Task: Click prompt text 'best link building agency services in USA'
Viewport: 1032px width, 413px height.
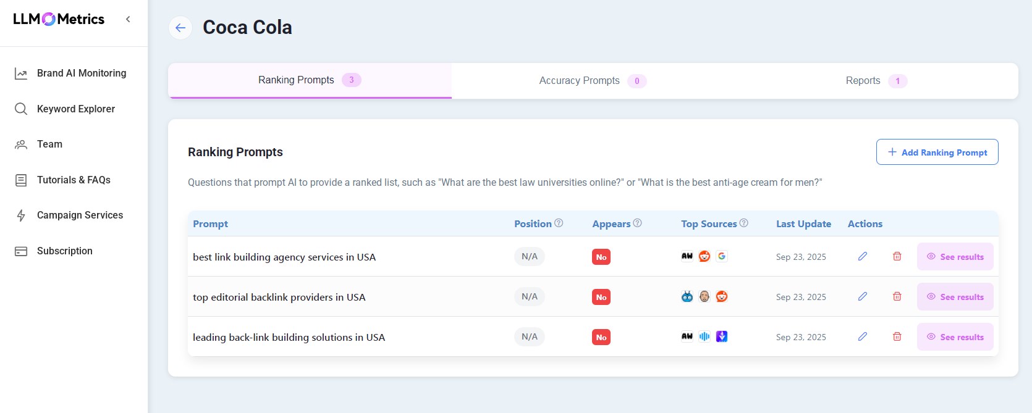Action: [x=284, y=257]
